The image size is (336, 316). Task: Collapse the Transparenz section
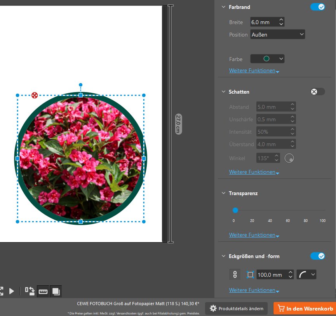223,193
